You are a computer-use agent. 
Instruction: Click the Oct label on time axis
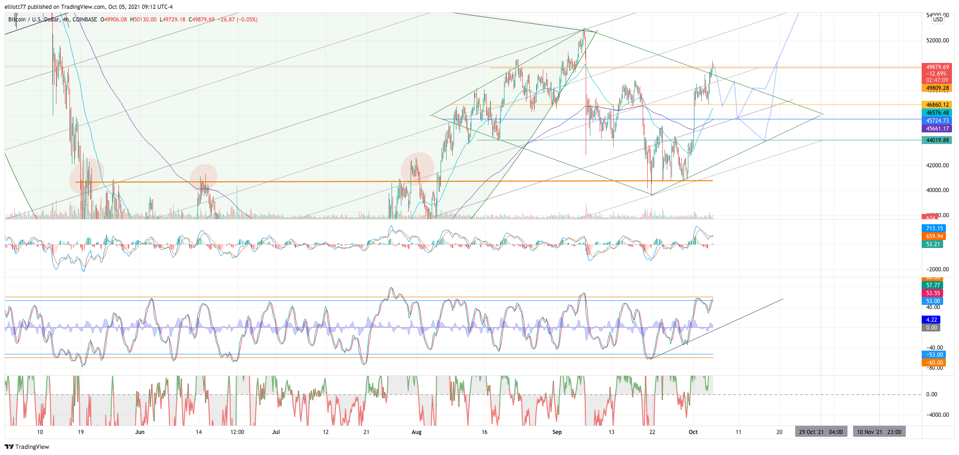(693, 432)
